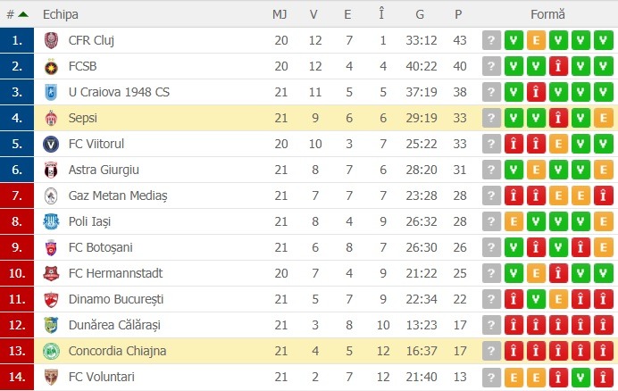Click the Astra Giurgiu team logo

pos(51,170)
